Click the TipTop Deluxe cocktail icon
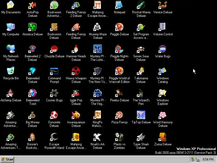217x163 pixels. 141,115
